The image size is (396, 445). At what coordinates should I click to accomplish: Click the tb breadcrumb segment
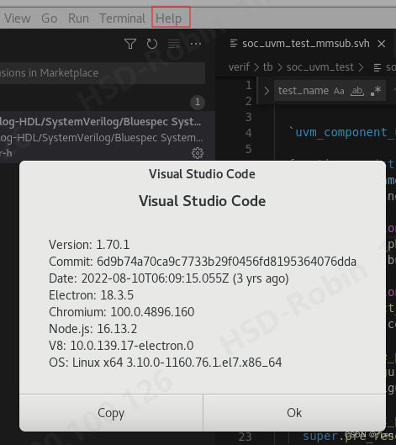[267, 67]
